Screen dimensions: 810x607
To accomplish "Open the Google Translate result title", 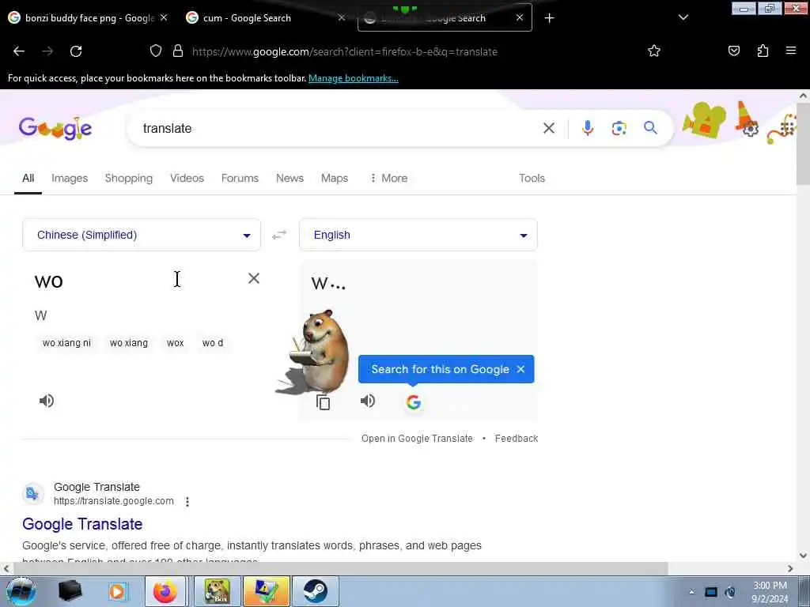I will [x=82, y=524].
